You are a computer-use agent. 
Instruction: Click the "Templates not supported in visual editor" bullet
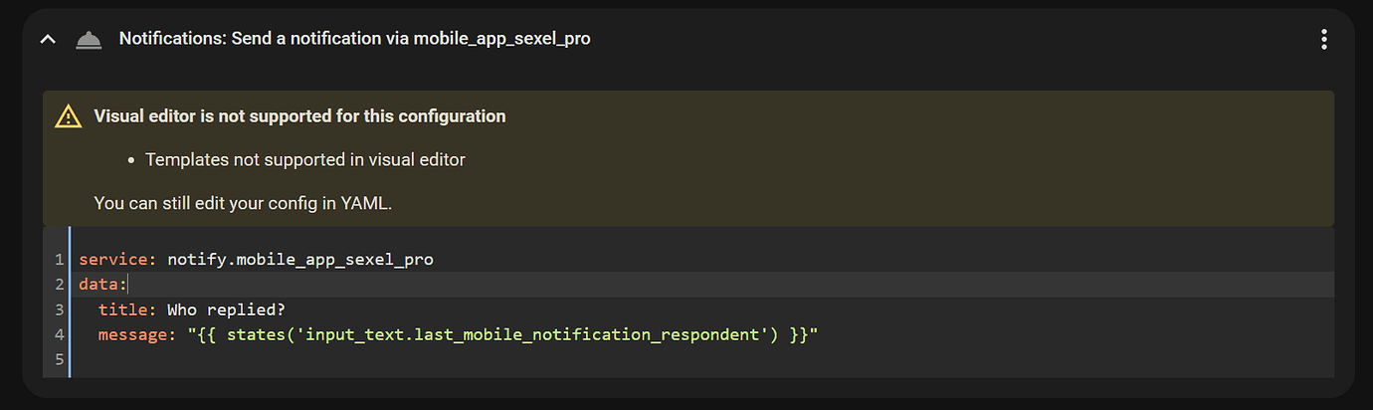point(304,159)
